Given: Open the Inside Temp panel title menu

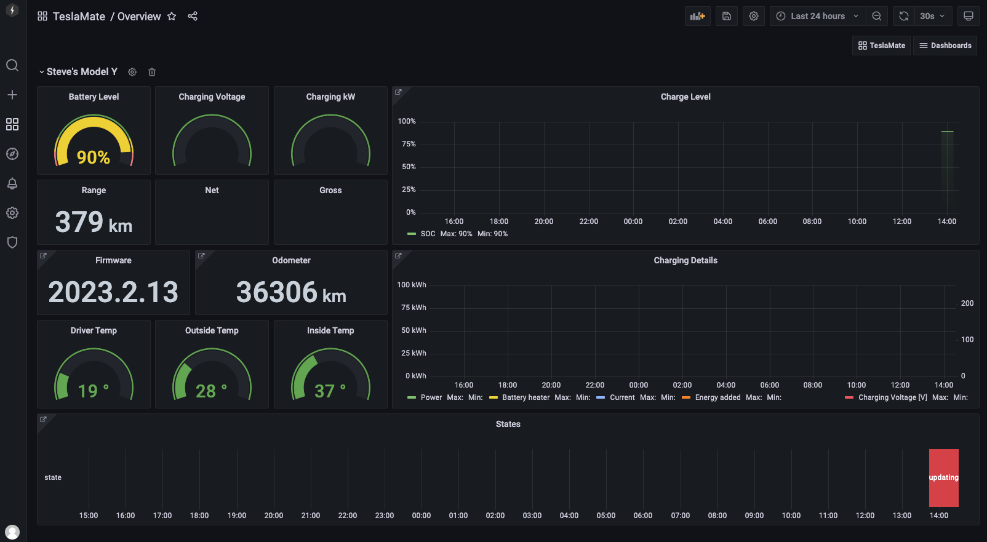Looking at the screenshot, I should 330,330.
